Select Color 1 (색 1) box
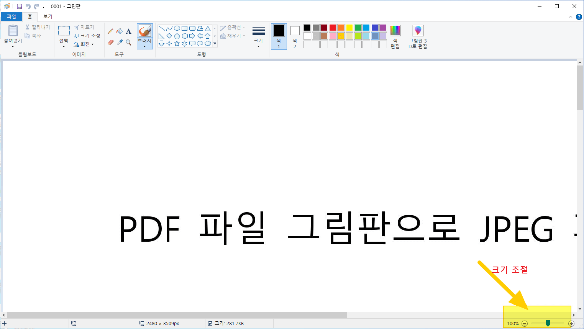 (279, 37)
